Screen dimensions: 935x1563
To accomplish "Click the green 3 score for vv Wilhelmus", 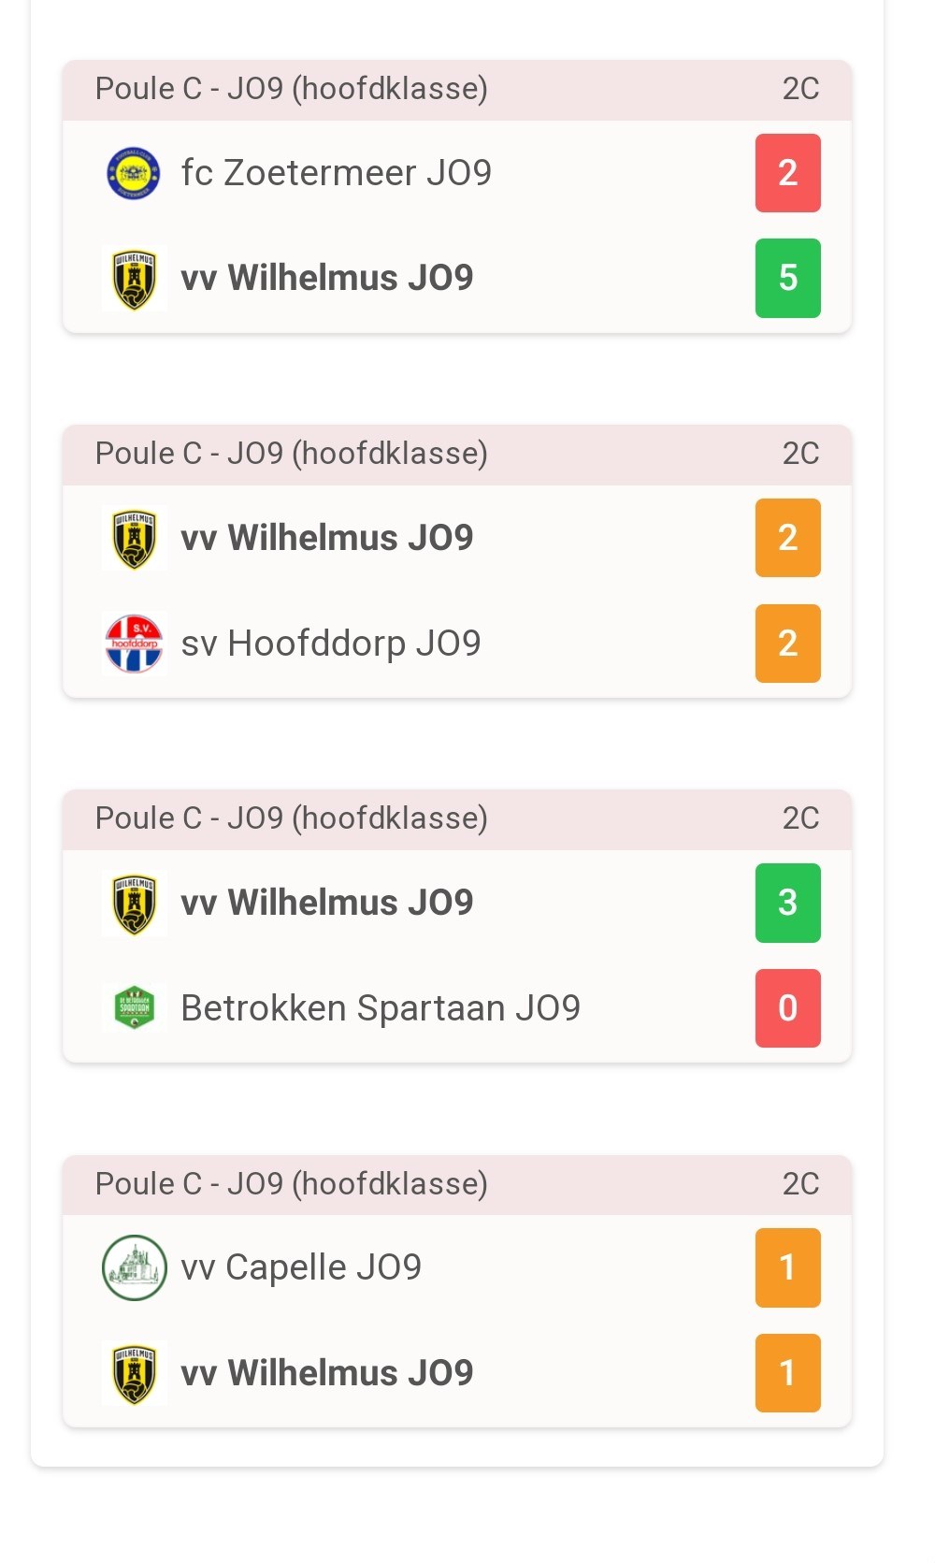I will click(x=787, y=903).
